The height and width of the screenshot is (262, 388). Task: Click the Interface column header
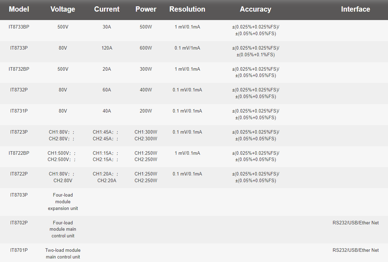(356, 9)
